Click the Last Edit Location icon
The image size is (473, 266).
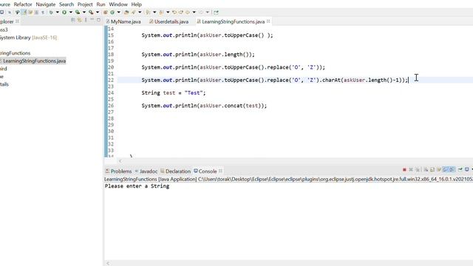[174, 13]
